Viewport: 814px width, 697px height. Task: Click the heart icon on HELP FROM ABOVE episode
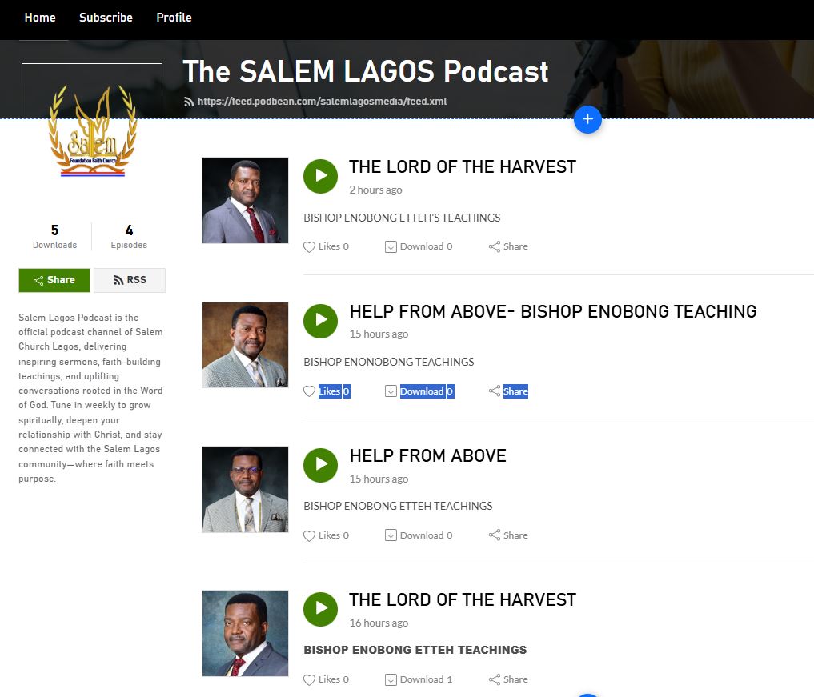(x=309, y=535)
